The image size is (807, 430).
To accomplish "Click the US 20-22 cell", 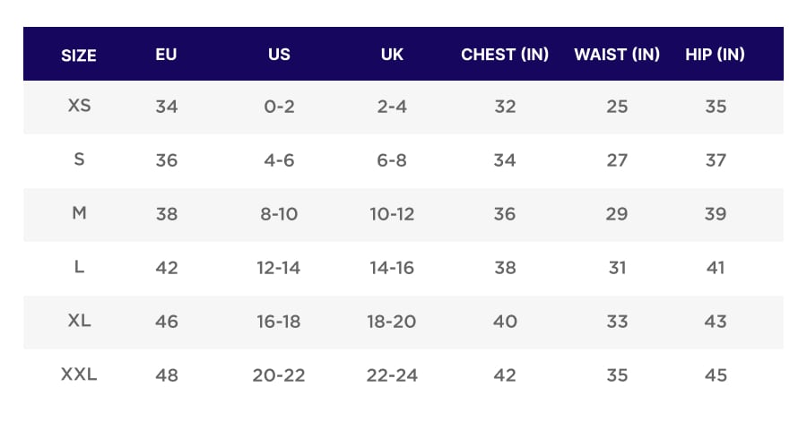I will pos(279,375).
